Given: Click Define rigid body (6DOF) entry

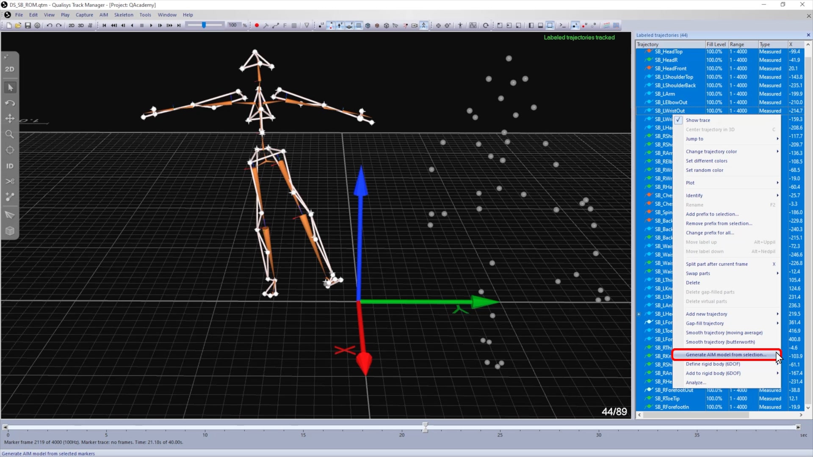Looking at the screenshot, I should [713, 364].
